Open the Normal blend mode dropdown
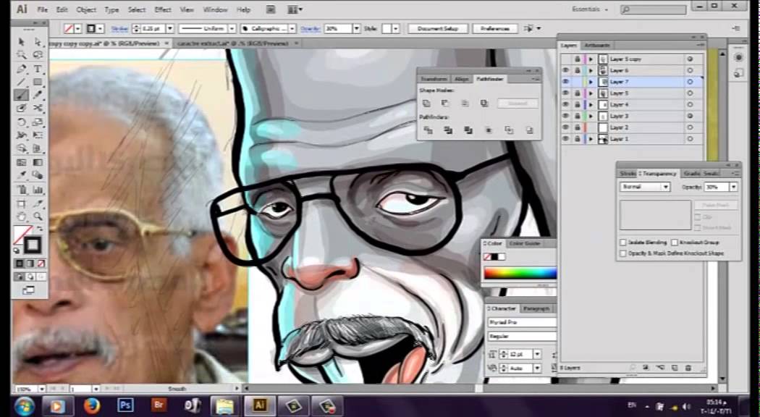The width and height of the screenshot is (760, 417). (664, 187)
